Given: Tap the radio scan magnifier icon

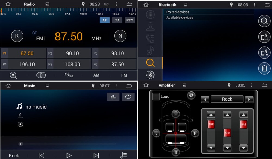Looking at the screenshot, I should pos(13,75).
